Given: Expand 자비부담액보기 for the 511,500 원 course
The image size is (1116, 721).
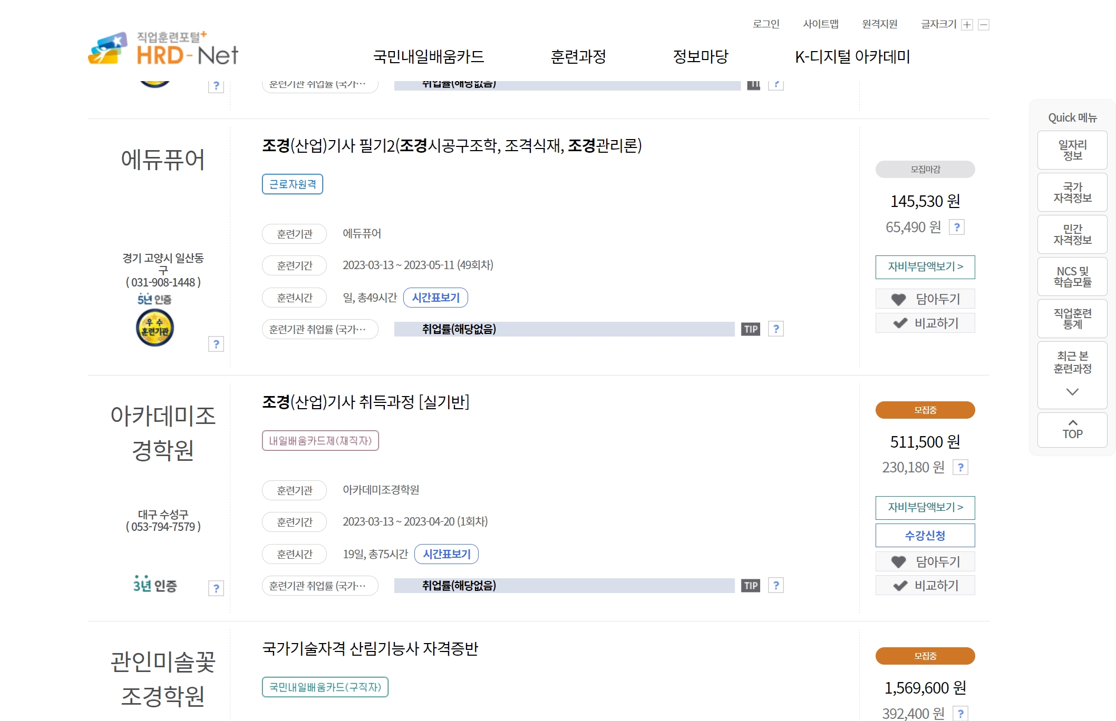Looking at the screenshot, I should pyautogui.click(x=925, y=507).
